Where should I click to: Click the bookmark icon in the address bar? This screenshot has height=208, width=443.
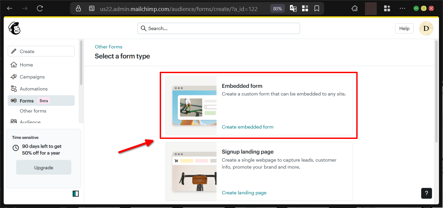[x=316, y=8]
